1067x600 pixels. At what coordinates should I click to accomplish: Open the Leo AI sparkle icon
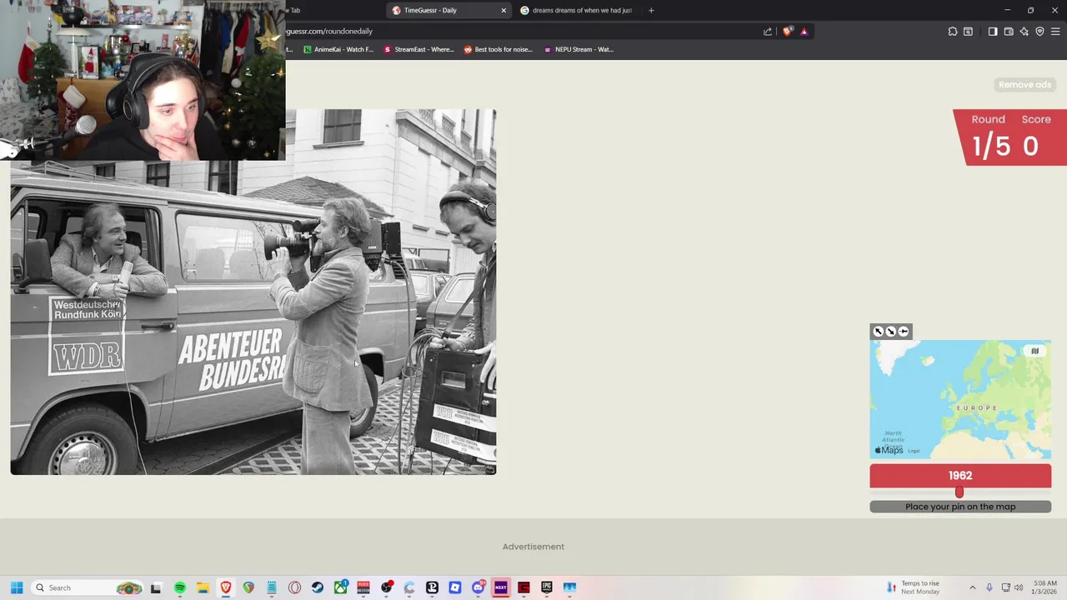1024,32
